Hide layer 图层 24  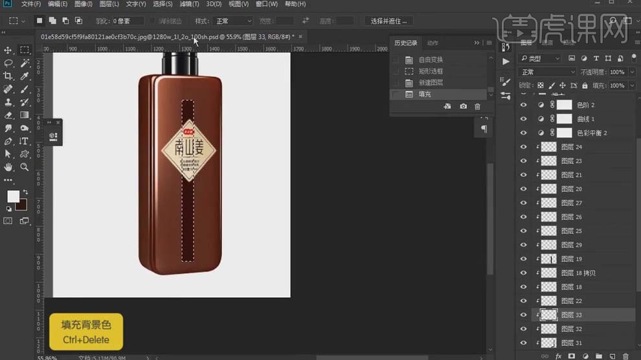pos(524,147)
